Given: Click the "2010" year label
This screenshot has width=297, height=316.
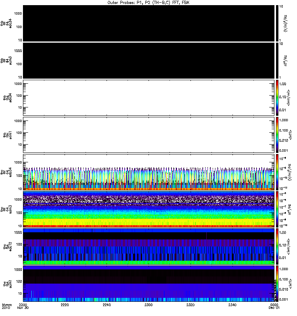Looking at the screenshot, I should click(x=6, y=308).
